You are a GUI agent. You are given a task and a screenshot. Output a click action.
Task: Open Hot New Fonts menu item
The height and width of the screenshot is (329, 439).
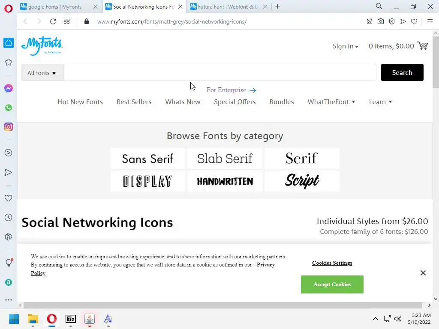click(x=80, y=102)
